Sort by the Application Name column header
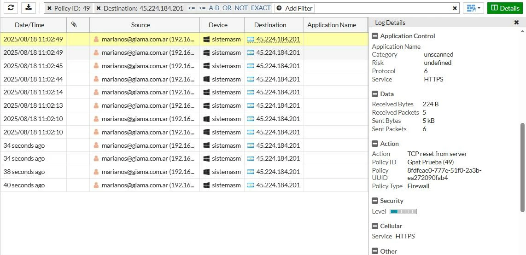The image size is (526, 255). pos(332,25)
